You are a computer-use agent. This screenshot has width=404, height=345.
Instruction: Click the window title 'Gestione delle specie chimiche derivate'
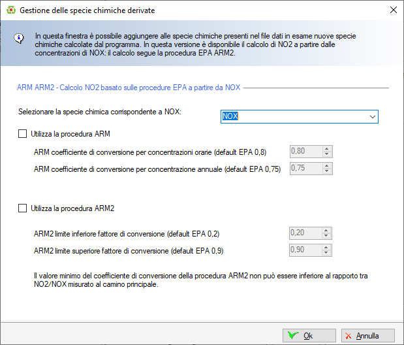pyautogui.click(x=87, y=10)
